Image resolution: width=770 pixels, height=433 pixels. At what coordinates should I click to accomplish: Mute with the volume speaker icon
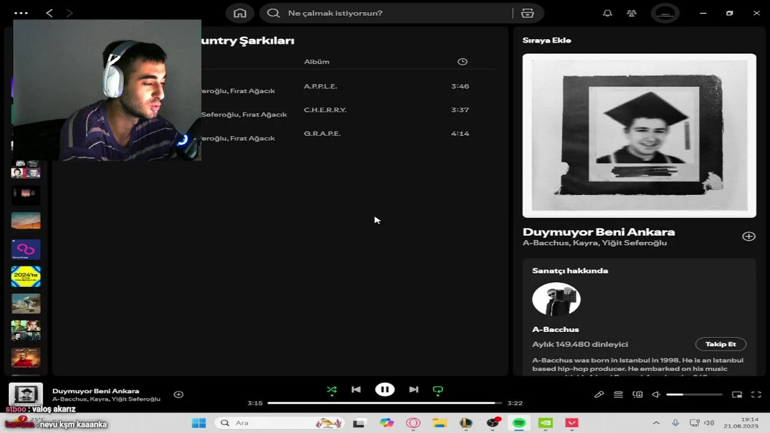pos(656,395)
